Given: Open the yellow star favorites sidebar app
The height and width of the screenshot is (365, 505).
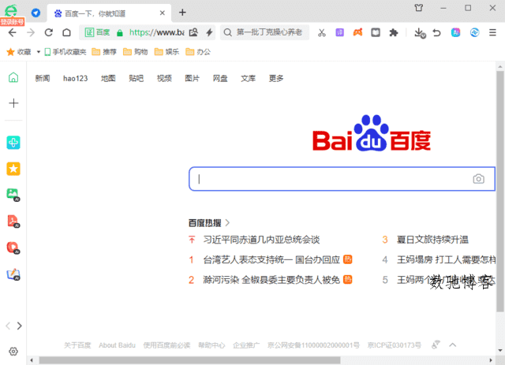Looking at the screenshot, I should coord(13,169).
